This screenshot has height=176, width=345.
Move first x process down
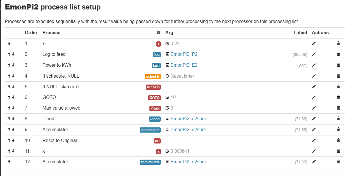pyautogui.click(x=9, y=43)
